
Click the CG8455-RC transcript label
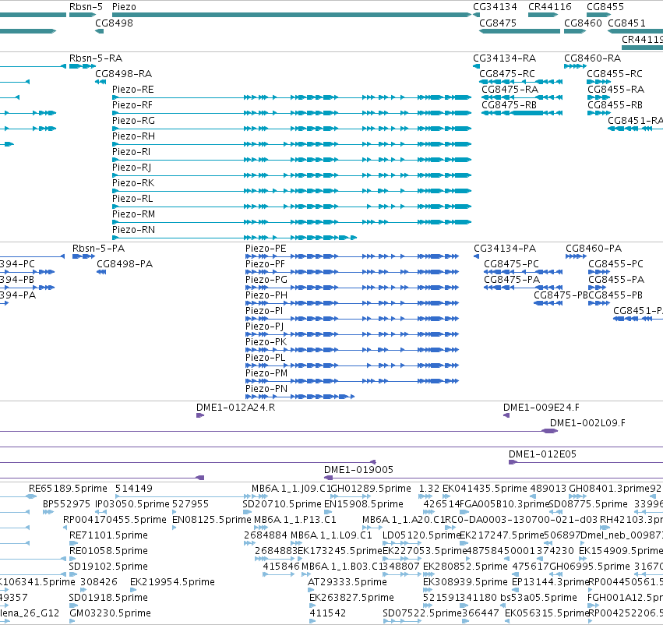(615, 74)
